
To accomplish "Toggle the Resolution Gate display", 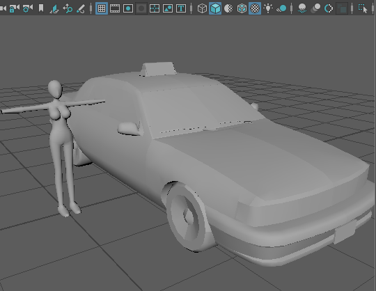I will (x=128, y=8).
